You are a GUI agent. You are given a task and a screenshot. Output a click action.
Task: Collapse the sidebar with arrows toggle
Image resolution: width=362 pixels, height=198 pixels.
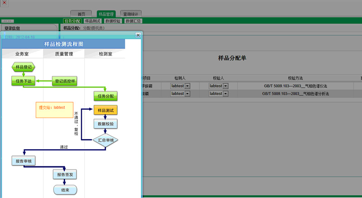(x=9, y=21)
